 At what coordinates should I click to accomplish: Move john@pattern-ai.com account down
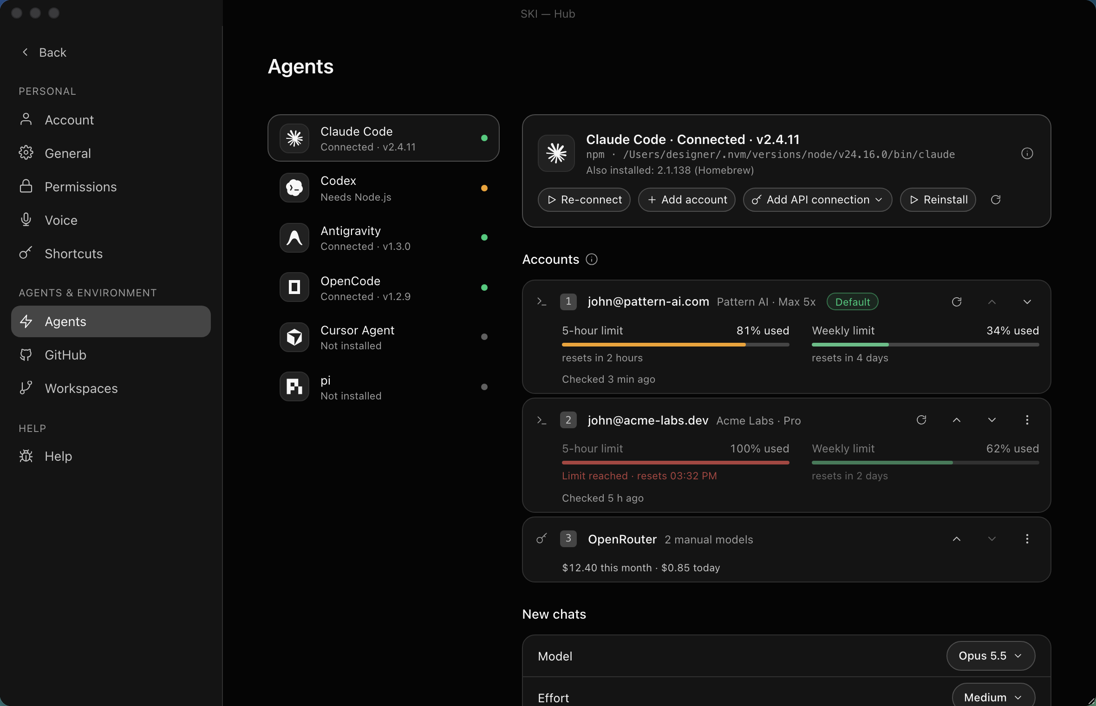1027,302
